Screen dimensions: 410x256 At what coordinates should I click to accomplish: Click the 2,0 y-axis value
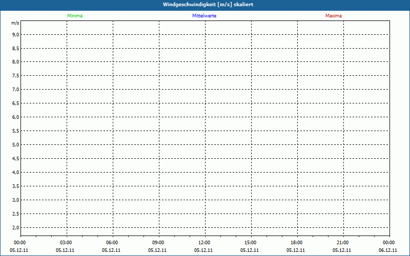[x=16, y=227]
